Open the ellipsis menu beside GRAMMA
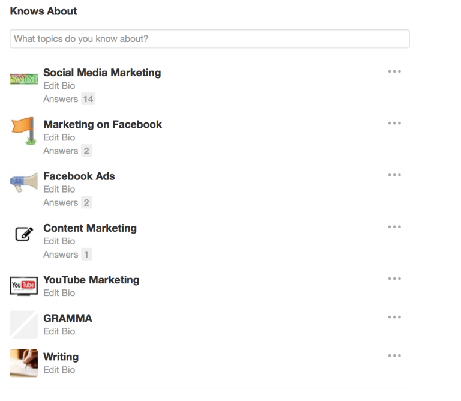 coord(394,317)
